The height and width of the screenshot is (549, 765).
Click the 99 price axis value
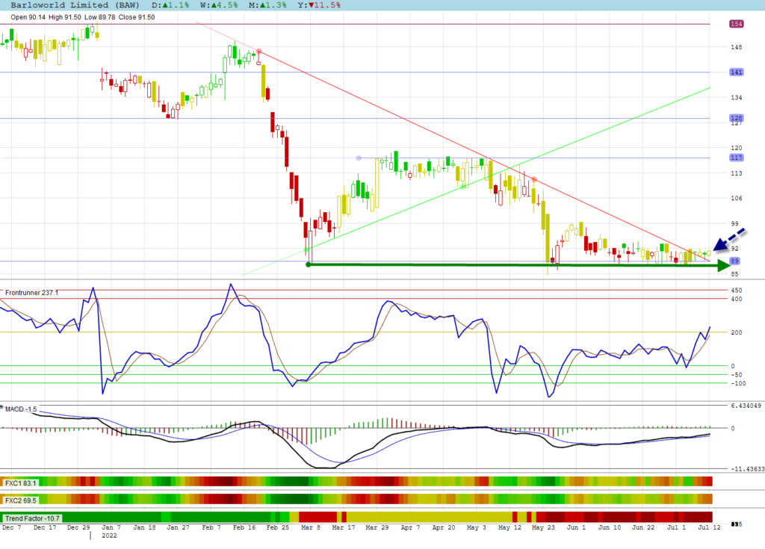click(734, 223)
